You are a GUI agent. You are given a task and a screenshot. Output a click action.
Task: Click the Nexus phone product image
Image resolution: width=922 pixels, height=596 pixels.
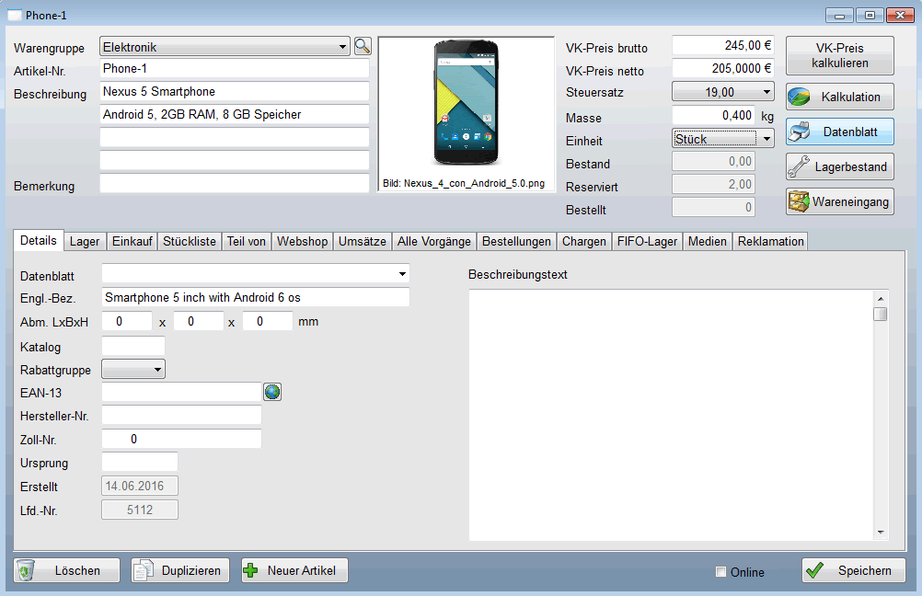coord(467,103)
